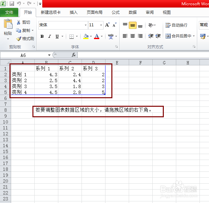Image resolution: width=209 pixels, height=203 pixels.
Task: Open the font color dropdown arrow
Action: [x=102, y=36]
